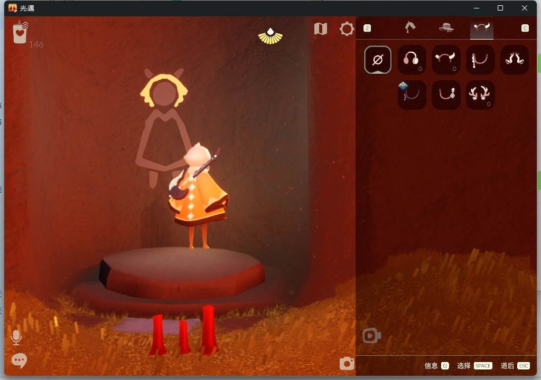Equip the earmuffs headphone accessory
The height and width of the screenshot is (380, 541).
[x=412, y=60]
